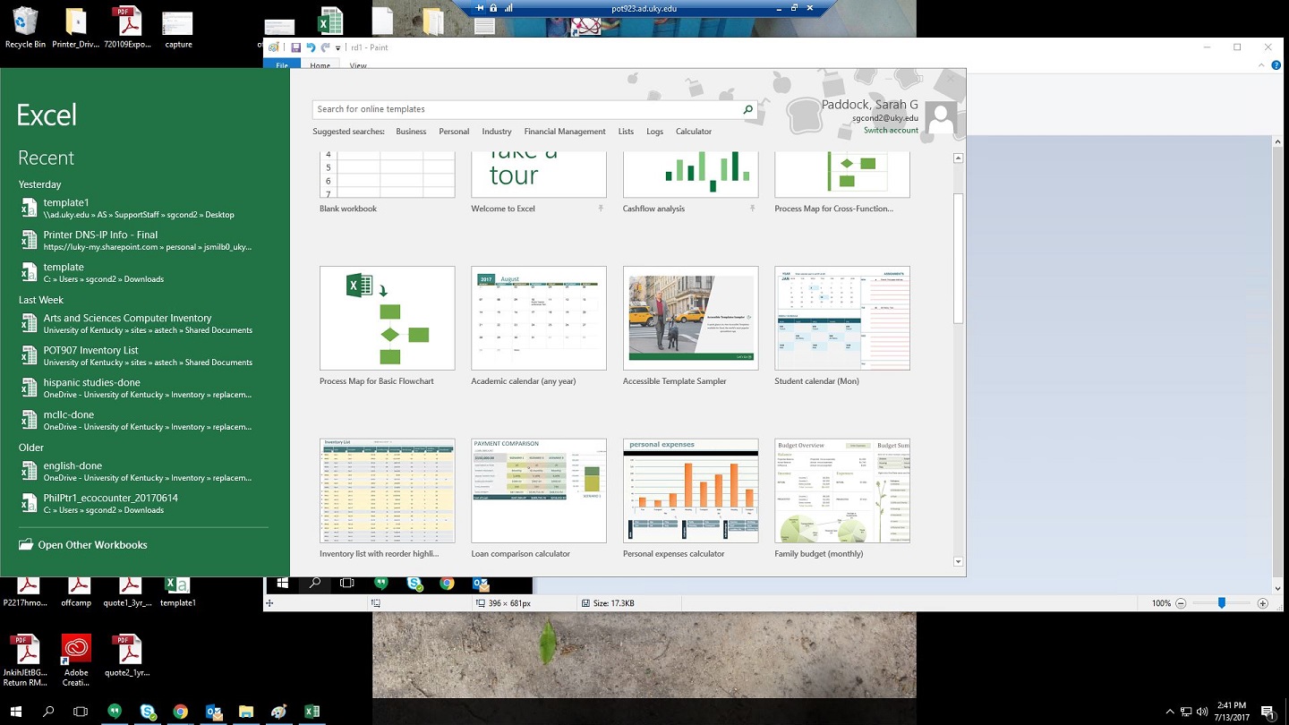1289x725 pixels.
Task: Open recent file template in Downloads
Action: pyautogui.click(x=143, y=273)
